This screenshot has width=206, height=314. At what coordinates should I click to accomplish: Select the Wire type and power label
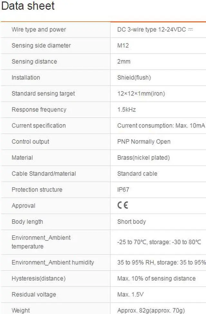click(39, 29)
